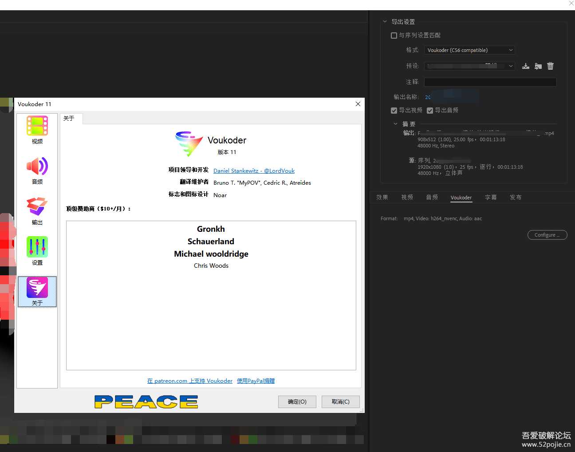Click the import preset icon next to 预设
The image size is (575, 452).
pyautogui.click(x=525, y=66)
